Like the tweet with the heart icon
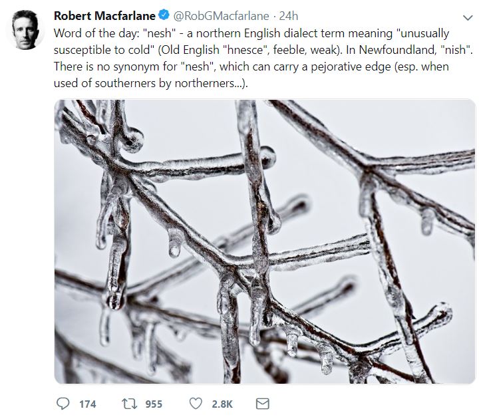Image resolution: width=483 pixels, height=417 pixels. tap(196, 404)
